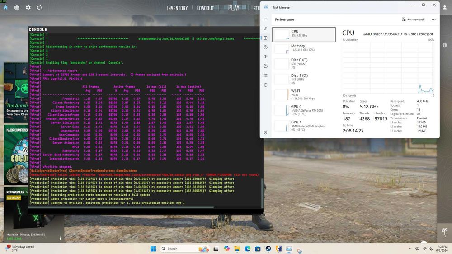Open the LOADOUT menu in CS2
The height and width of the screenshot is (254, 452).
pyautogui.click(x=206, y=8)
